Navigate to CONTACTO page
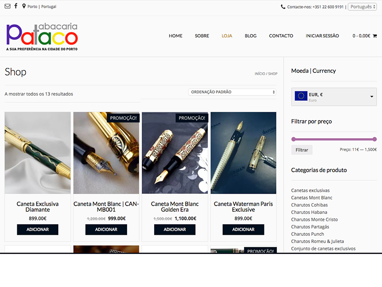 281,36
